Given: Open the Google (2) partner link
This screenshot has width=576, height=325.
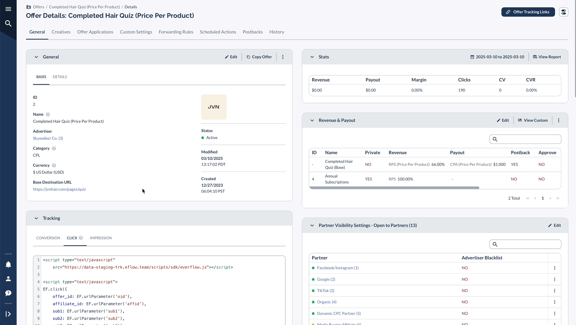Looking at the screenshot, I should [326, 279].
